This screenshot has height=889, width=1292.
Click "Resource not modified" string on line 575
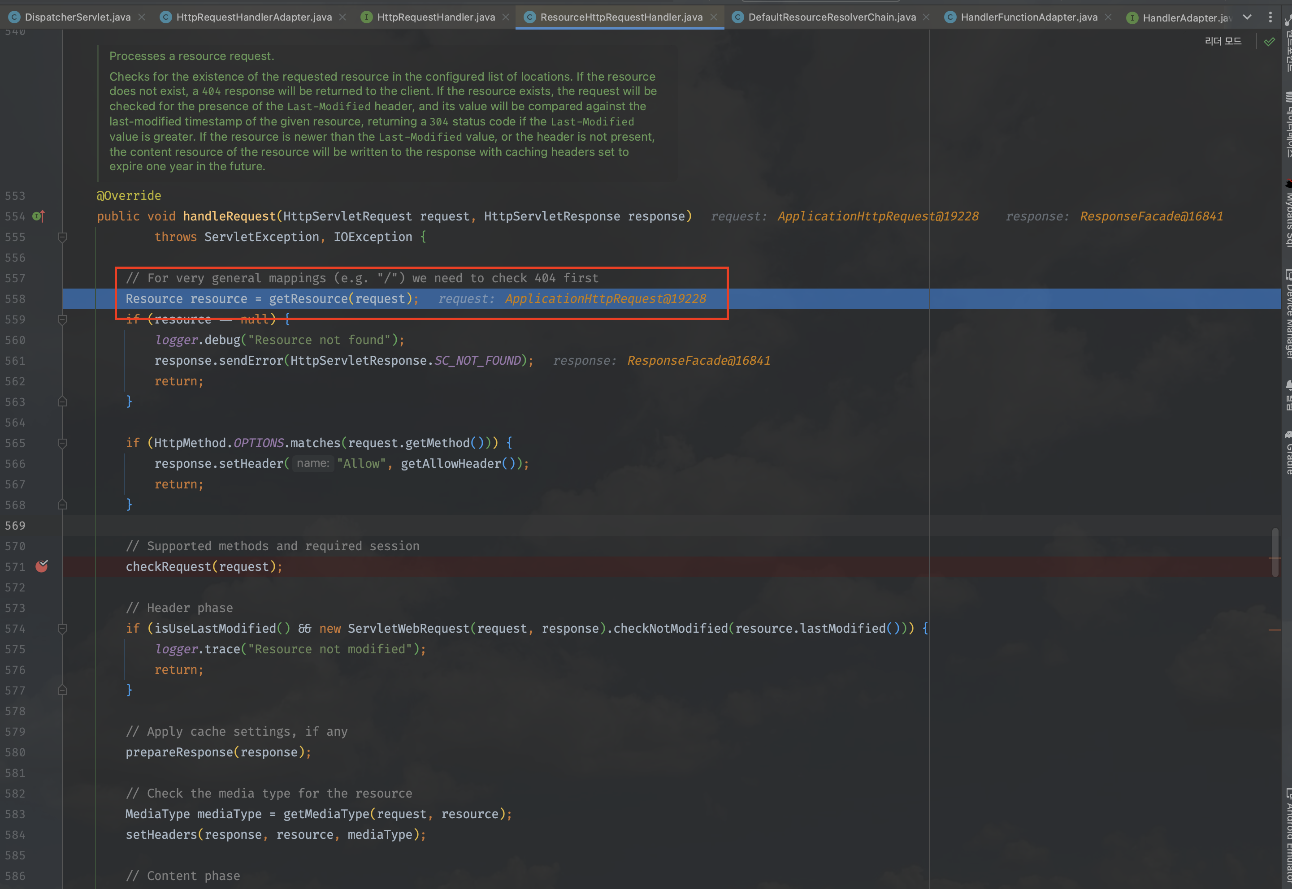click(x=330, y=649)
